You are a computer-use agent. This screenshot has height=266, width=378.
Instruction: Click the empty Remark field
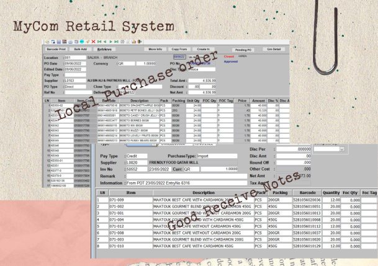(x=187, y=176)
